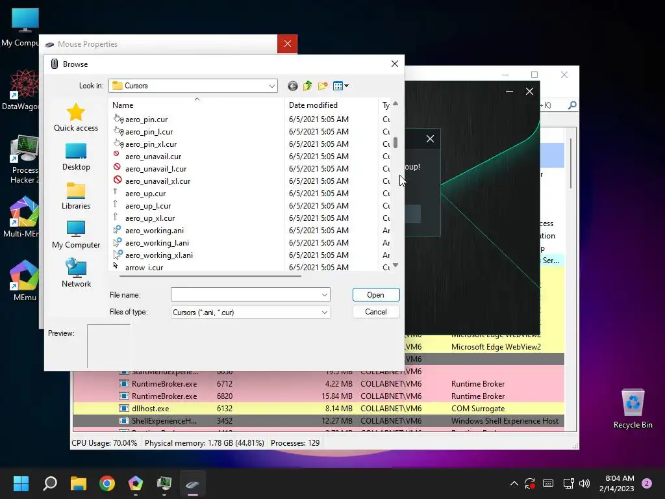Open Desktop in the Browse places bar

point(76,157)
